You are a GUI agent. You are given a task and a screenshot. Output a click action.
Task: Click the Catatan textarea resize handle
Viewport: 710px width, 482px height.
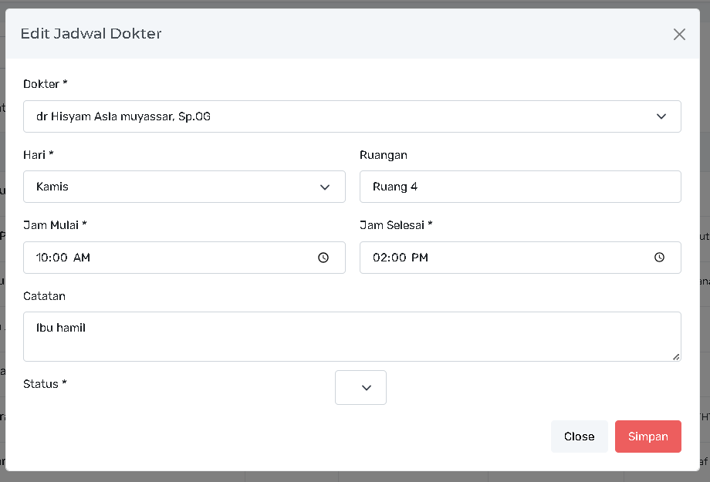(676, 356)
